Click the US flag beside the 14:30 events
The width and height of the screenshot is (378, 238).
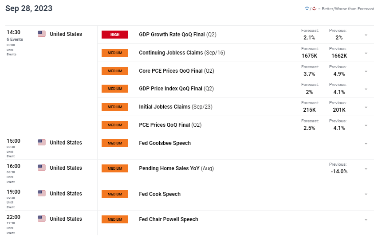pos(42,34)
